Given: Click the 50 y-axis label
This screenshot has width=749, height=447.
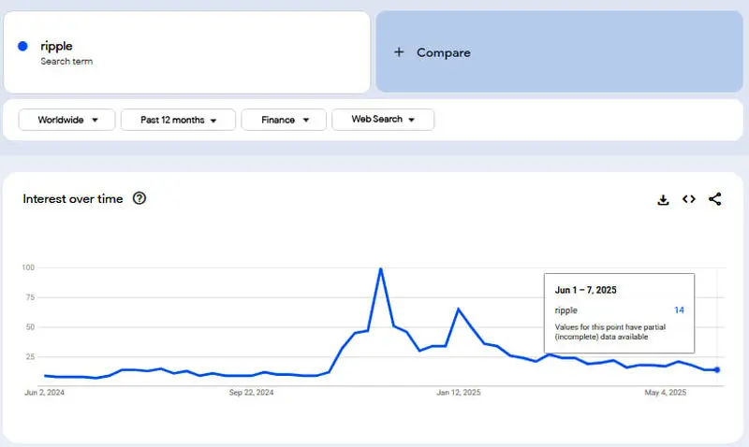Looking at the screenshot, I should tap(30, 326).
